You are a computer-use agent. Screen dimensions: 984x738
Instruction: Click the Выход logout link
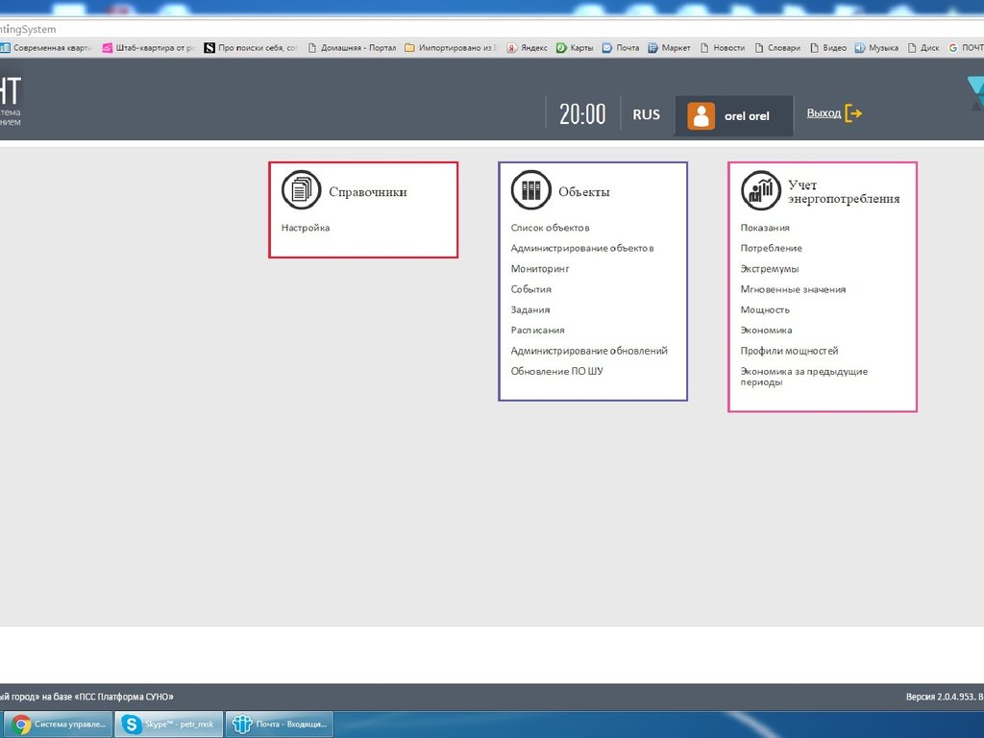click(x=824, y=113)
